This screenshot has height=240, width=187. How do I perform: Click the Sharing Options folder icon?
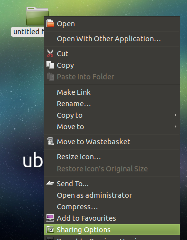coord(50,229)
